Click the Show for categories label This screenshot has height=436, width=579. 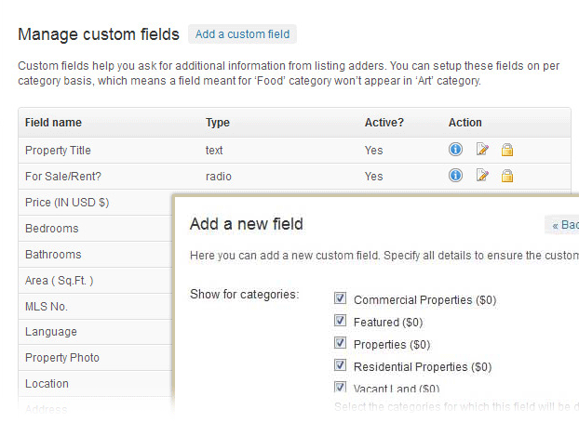[x=244, y=295]
